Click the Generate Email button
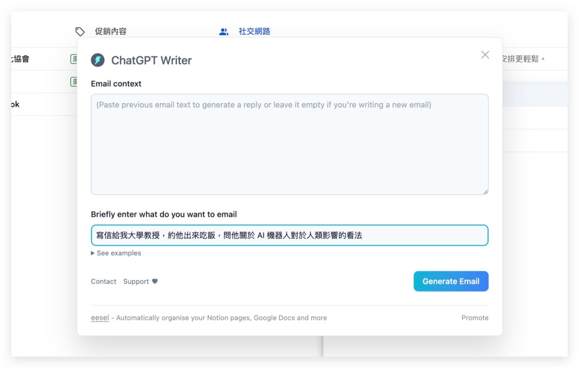This screenshot has width=579, height=368. 451,281
